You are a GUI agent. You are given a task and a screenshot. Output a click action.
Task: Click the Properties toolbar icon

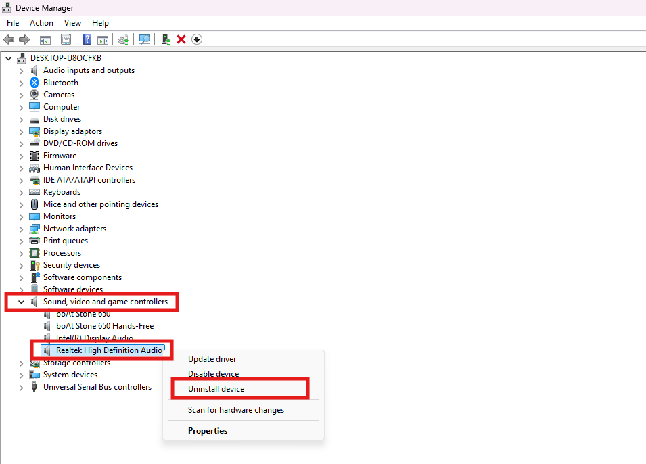pyautogui.click(x=66, y=39)
